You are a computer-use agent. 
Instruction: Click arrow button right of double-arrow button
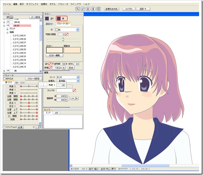(77, 98)
